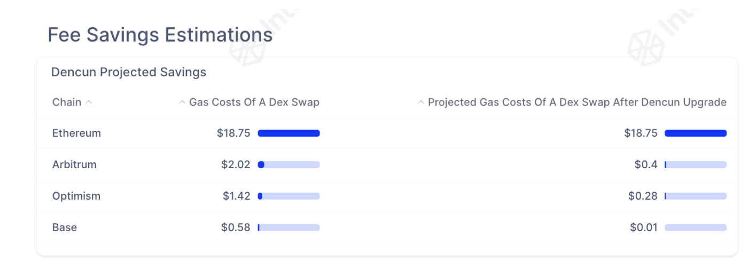749x268 pixels.
Task: Select the Optimism chain name
Action: [x=76, y=196]
